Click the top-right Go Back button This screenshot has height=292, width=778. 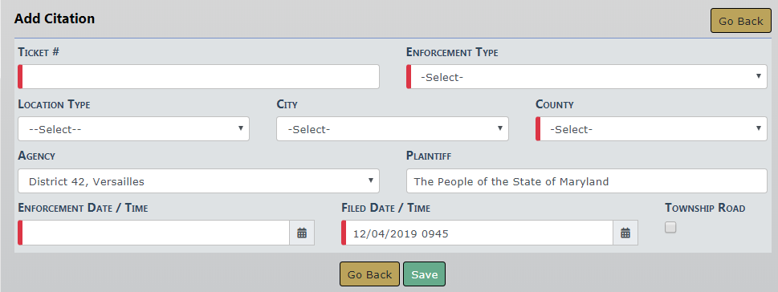741,21
